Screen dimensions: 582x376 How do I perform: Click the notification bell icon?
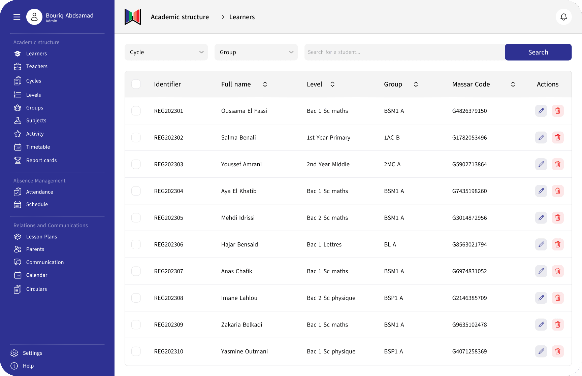[x=563, y=17]
